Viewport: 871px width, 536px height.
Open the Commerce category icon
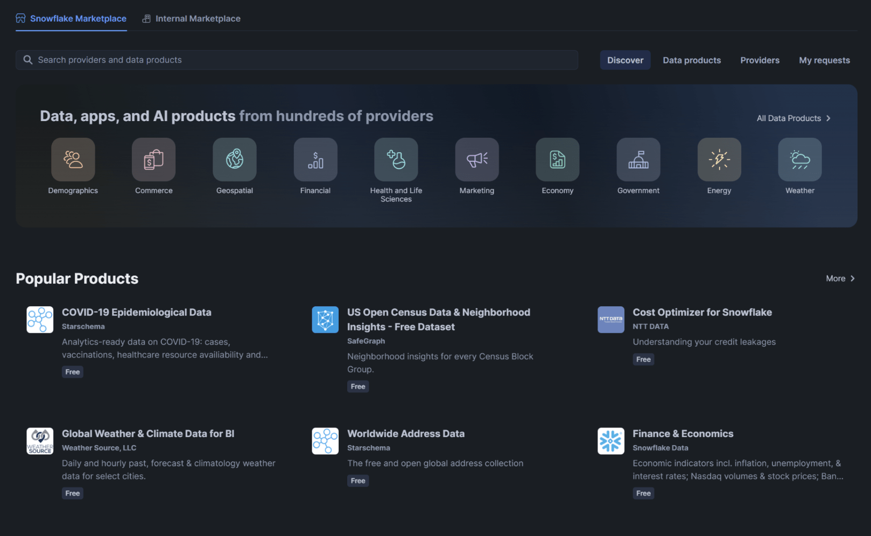(x=154, y=159)
